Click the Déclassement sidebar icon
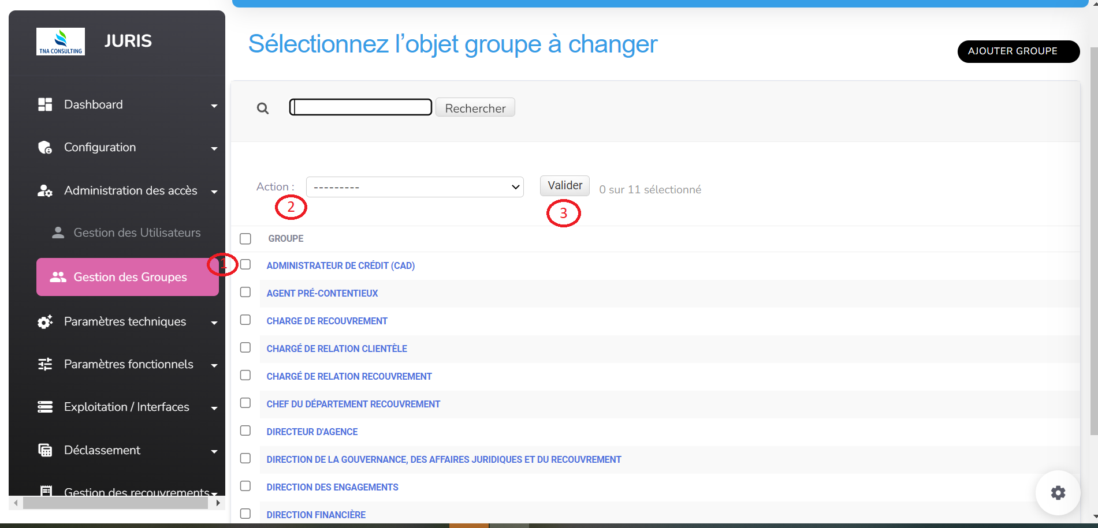Screen dimensions: 1098x528 click(45, 450)
